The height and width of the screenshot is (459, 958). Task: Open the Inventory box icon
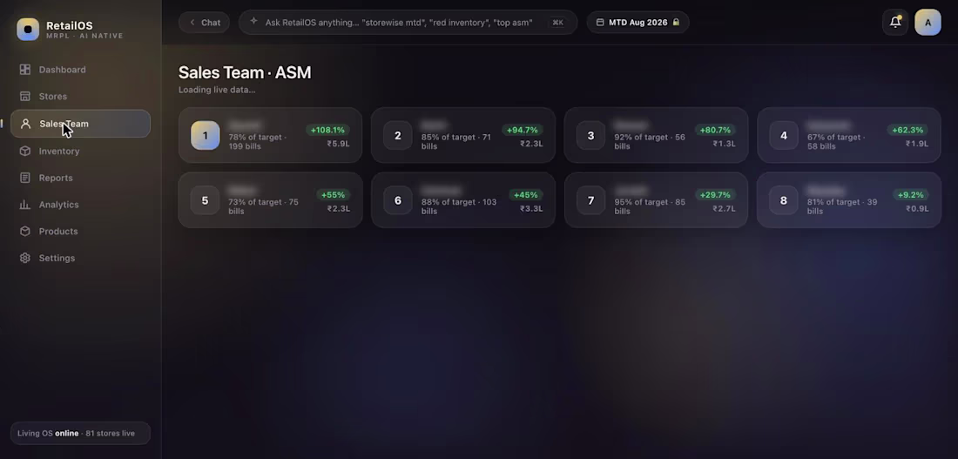tap(25, 151)
